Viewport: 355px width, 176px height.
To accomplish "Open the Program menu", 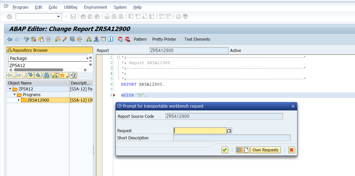I will 20,7.
